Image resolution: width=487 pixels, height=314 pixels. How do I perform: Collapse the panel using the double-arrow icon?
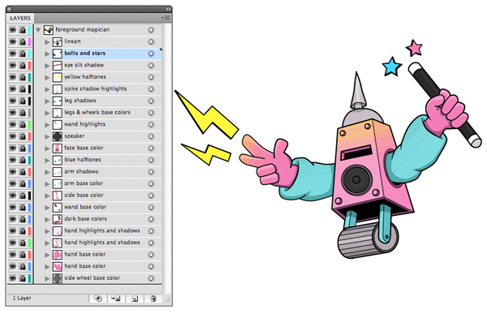168,9
